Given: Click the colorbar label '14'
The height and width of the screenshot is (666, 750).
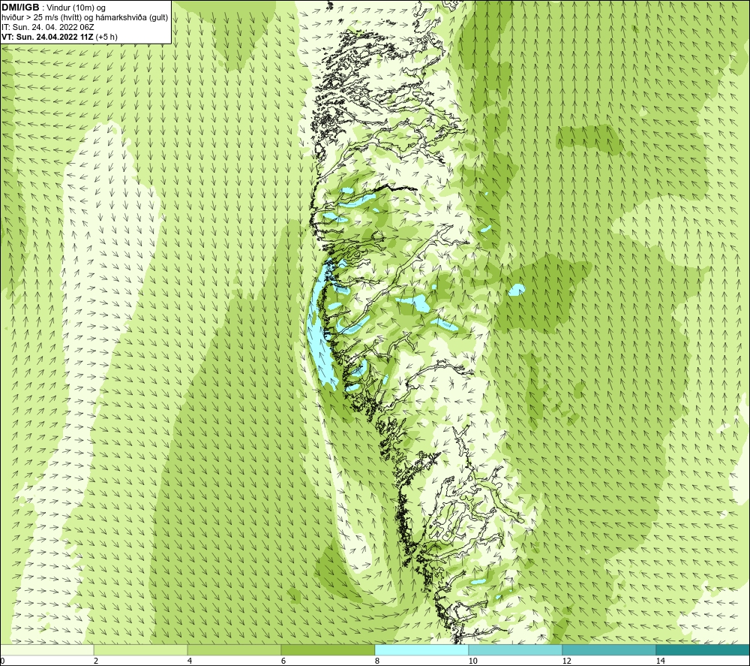Looking at the screenshot, I should click(x=660, y=661).
